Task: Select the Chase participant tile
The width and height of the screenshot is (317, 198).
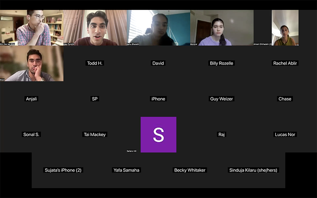Action: 285,99
